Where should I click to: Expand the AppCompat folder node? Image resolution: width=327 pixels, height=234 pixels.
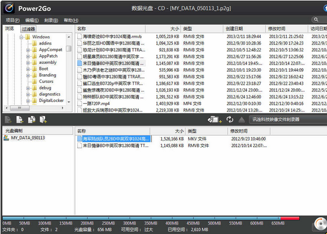(28, 50)
